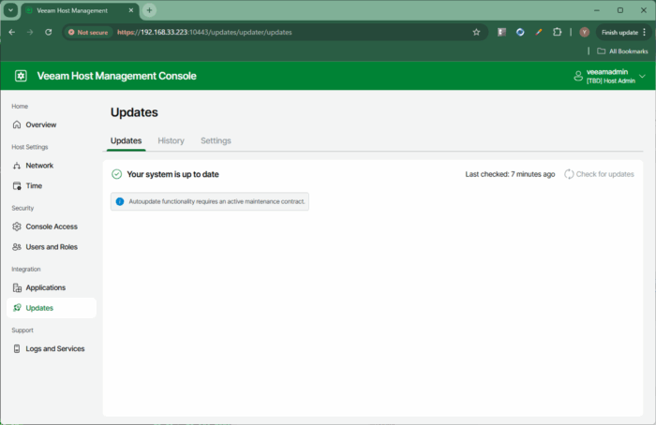
Task: Go back with the browser back arrow
Action: 11,32
